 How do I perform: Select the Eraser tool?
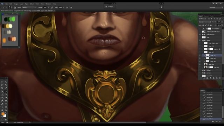pyautogui.click(x=2, y=98)
